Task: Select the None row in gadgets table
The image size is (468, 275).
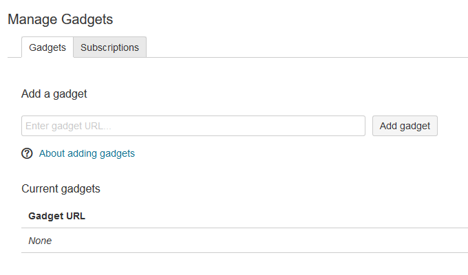Action: pyautogui.click(x=244, y=241)
